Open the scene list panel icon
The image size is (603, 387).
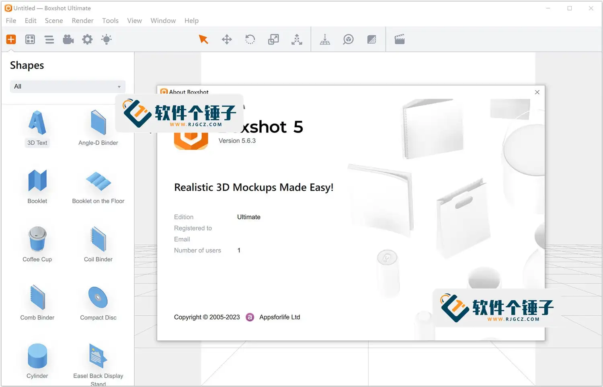click(x=49, y=39)
